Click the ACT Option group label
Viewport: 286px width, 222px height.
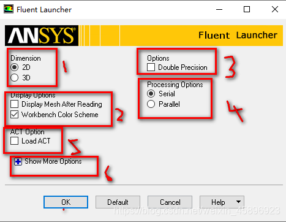(x=28, y=132)
